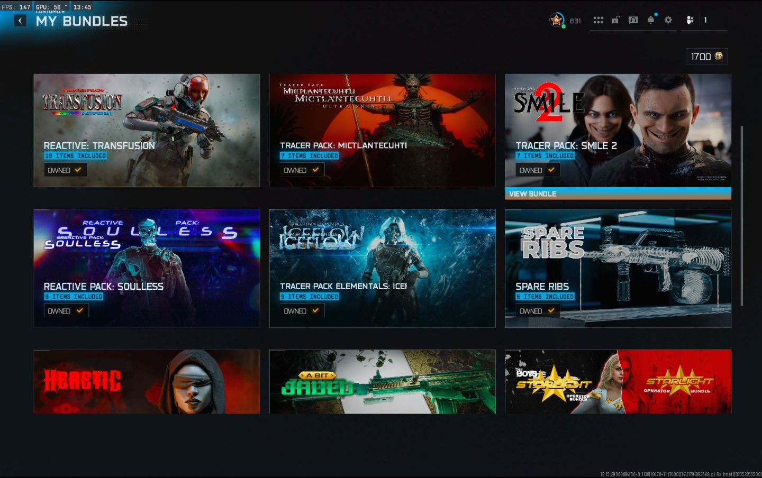Click the 1700 COD Points balance
Image resolution: width=762 pixels, height=478 pixels.
coord(706,57)
